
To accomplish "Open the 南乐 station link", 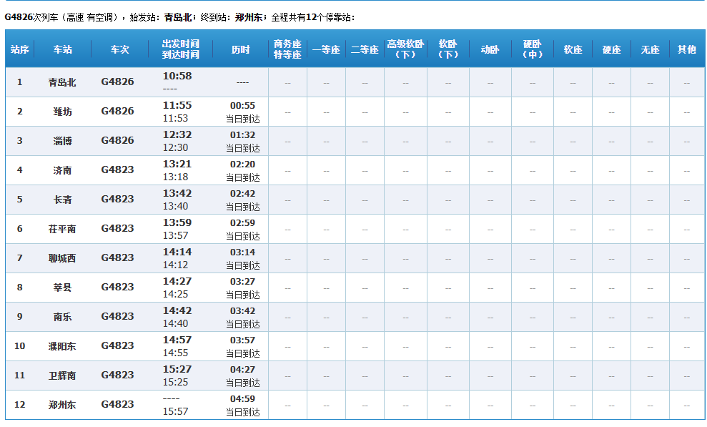I will pos(62,317).
